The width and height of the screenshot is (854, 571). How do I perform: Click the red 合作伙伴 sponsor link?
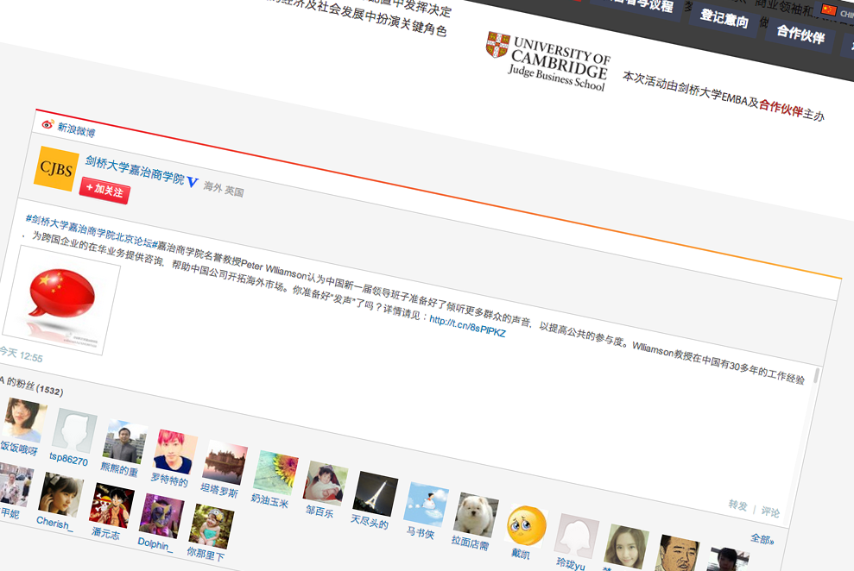pos(781,108)
